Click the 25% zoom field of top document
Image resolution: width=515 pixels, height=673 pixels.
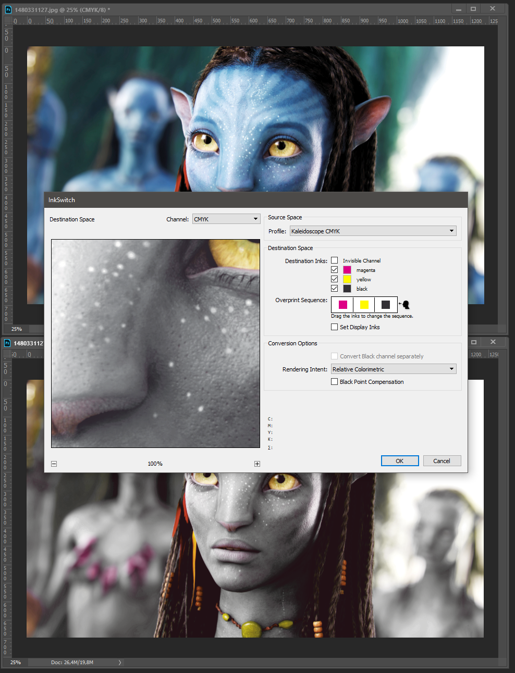(x=17, y=329)
